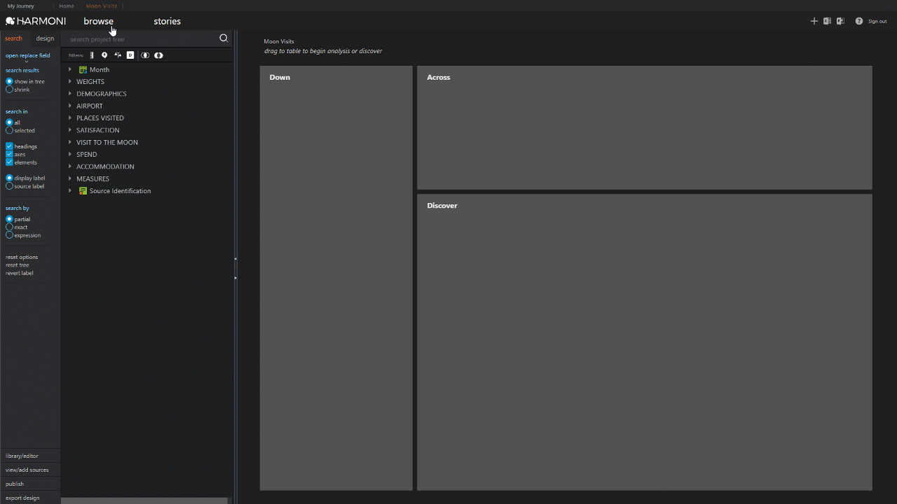Choose exact search-by option
Screen dimensions: 897x504
[9, 227]
